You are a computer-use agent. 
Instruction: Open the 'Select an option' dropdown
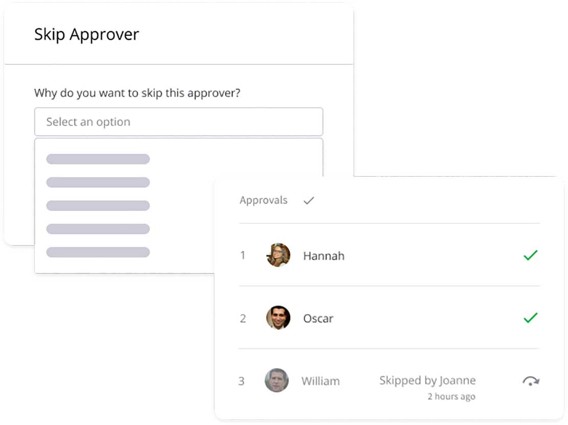coord(178,122)
